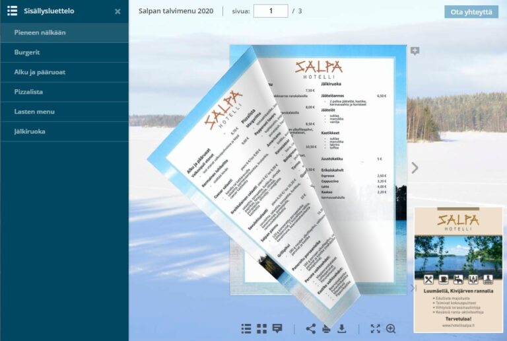The height and width of the screenshot is (341, 507).
Task: Click the www.hotellisalpa.fi link in the ad
Action: coord(459,325)
